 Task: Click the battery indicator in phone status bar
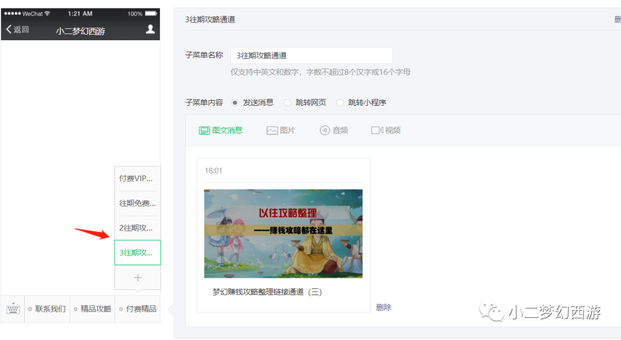(151, 13)
